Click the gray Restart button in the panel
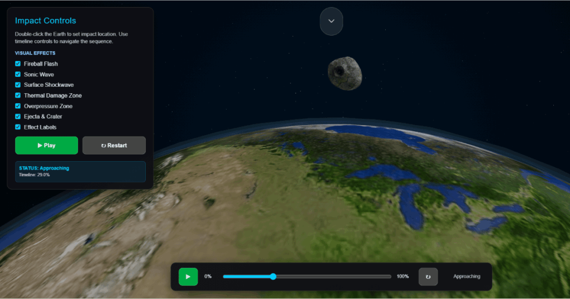The image size is (570, 299). point(114,146)
